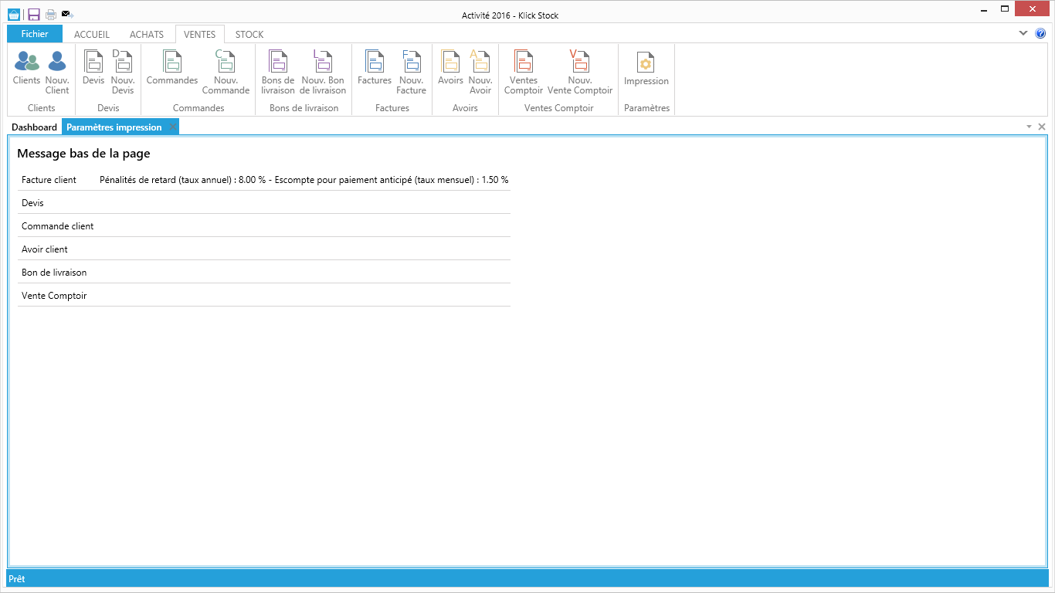
Task: Close the Paramètres impression tab
Action: [172, 127]
